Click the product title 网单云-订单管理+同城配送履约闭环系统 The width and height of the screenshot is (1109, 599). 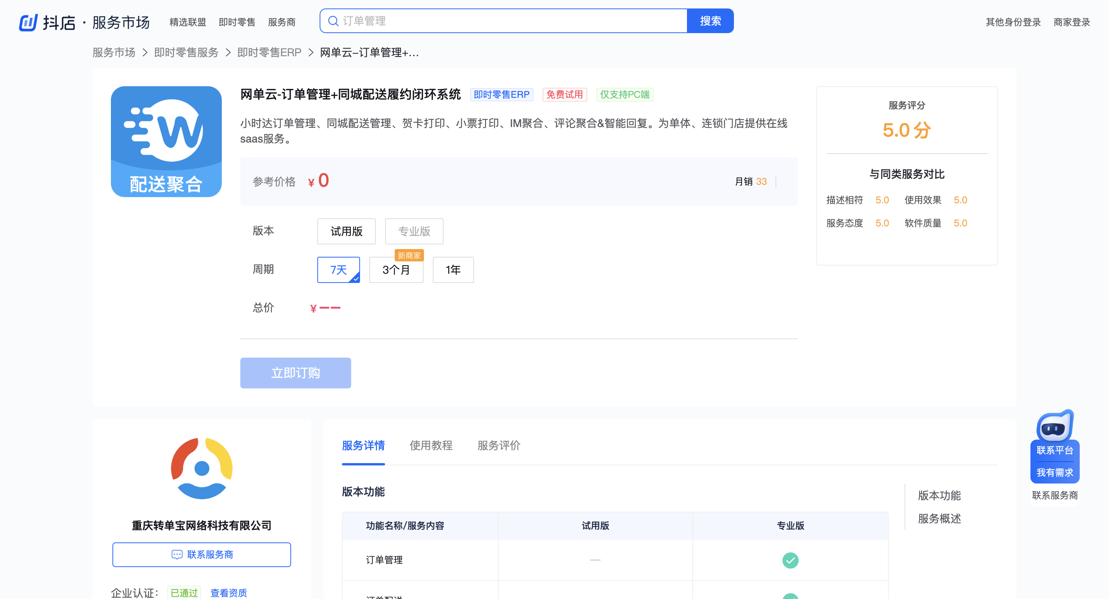click(350, 95)
